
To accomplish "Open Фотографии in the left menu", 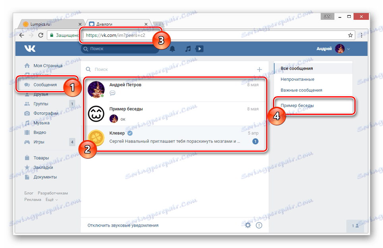I will pos(46,113).
